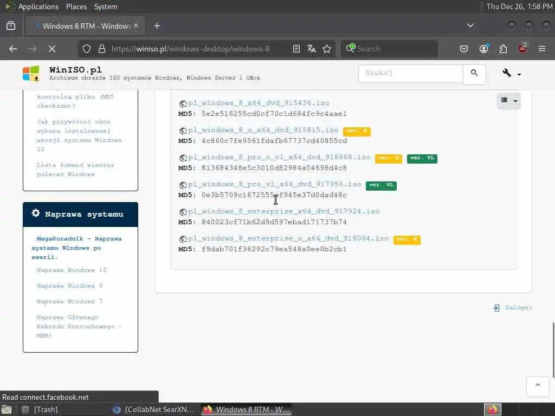Click Firefox icon in bottom-right tray
The height and width of the screenshot is (416, 555).
tap(493, 409)
